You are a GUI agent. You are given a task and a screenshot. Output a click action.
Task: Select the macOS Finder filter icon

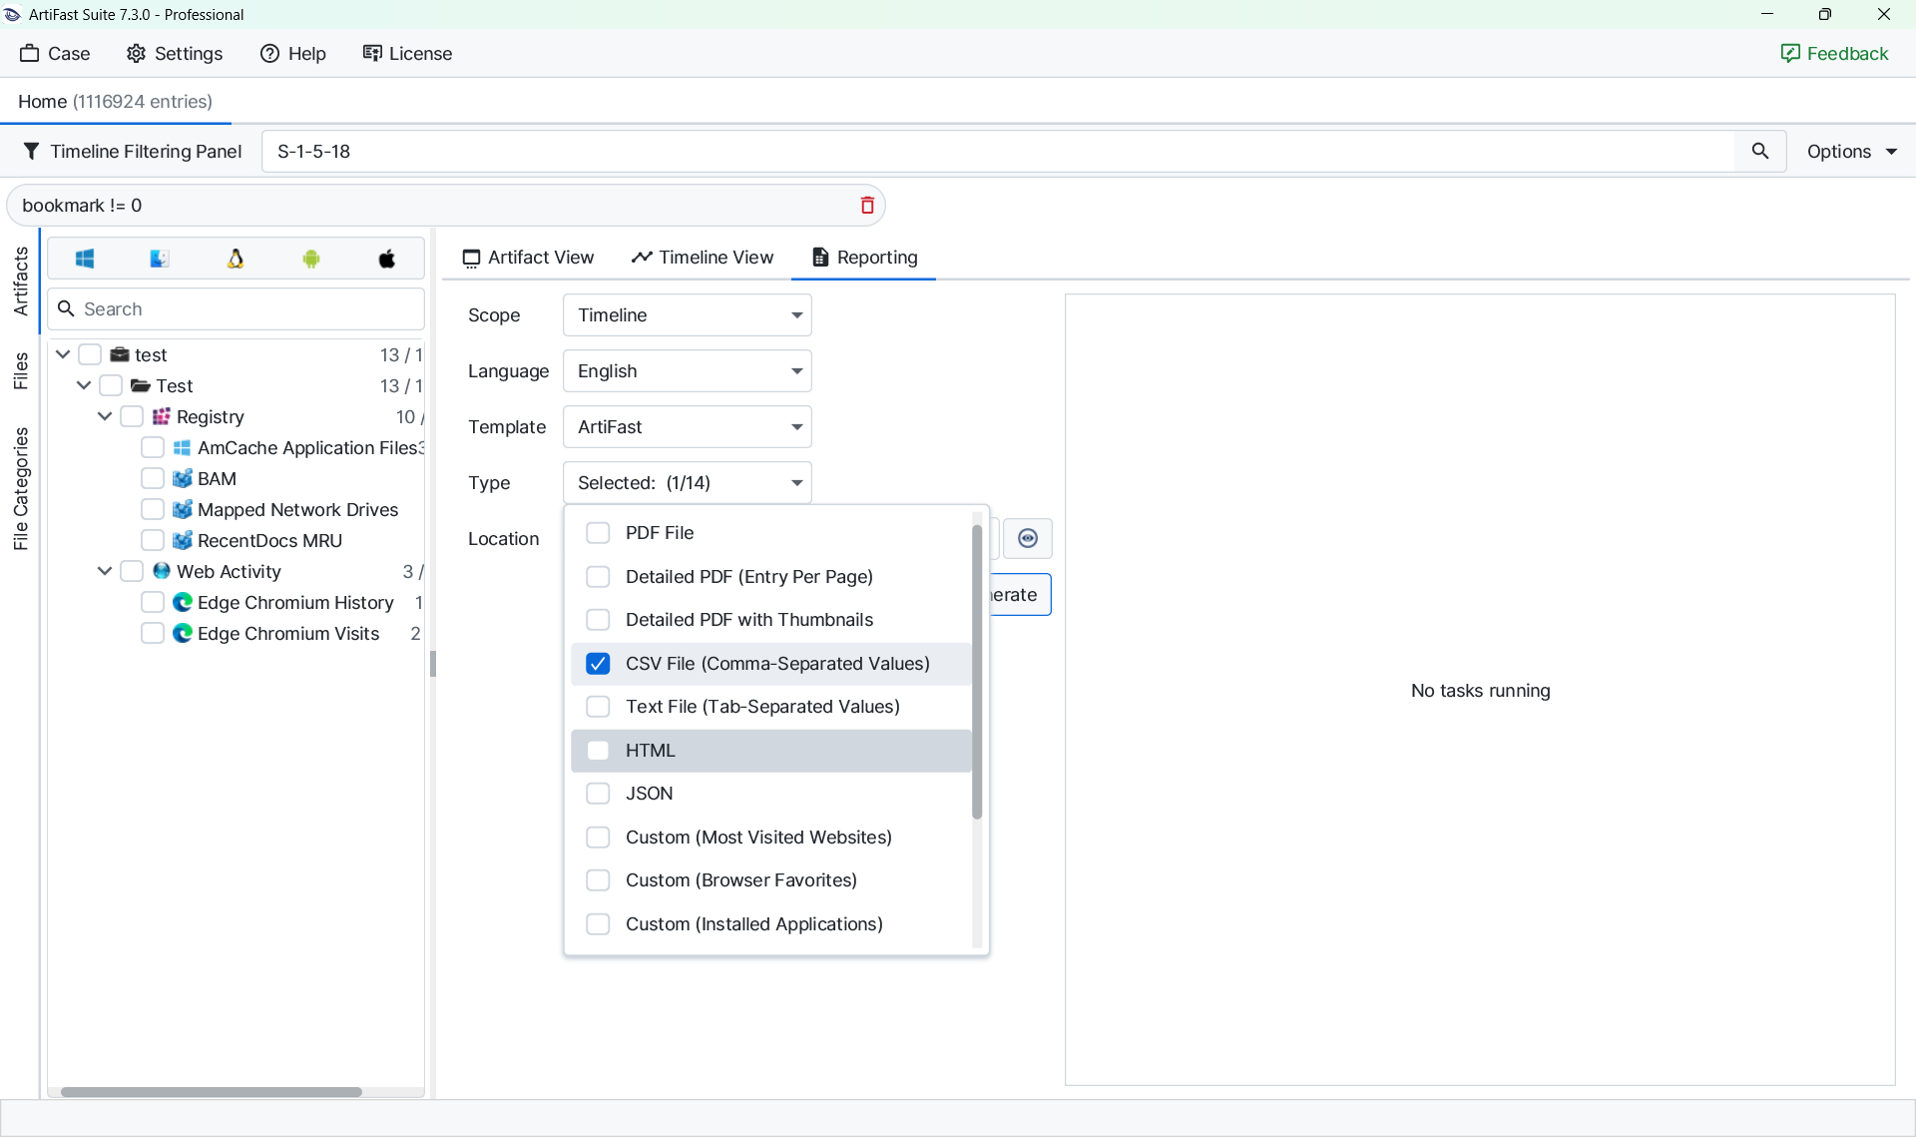click(160, 260)
